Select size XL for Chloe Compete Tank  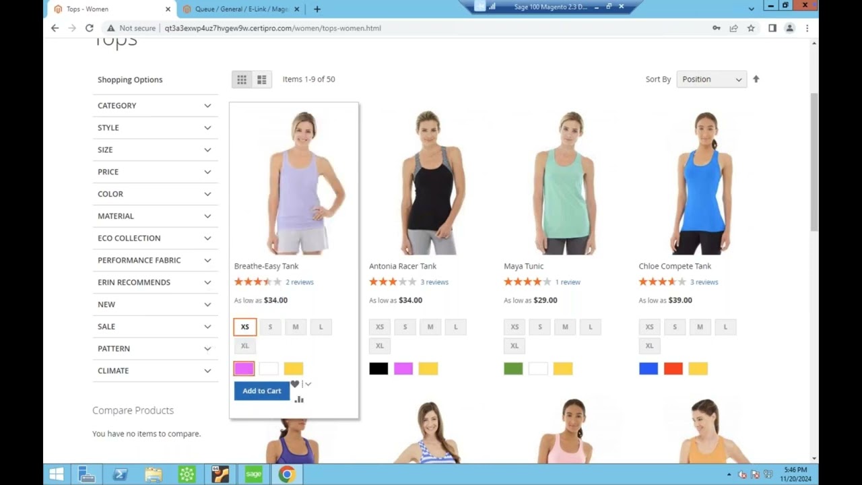(649, 346)
